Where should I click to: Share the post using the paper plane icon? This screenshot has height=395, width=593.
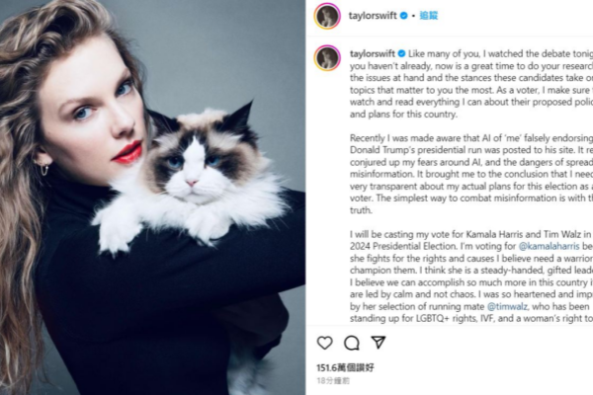379,342
